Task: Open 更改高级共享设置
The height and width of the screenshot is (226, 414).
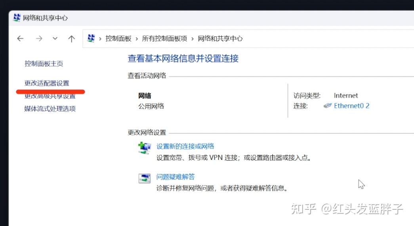Action: coord(50,96)
